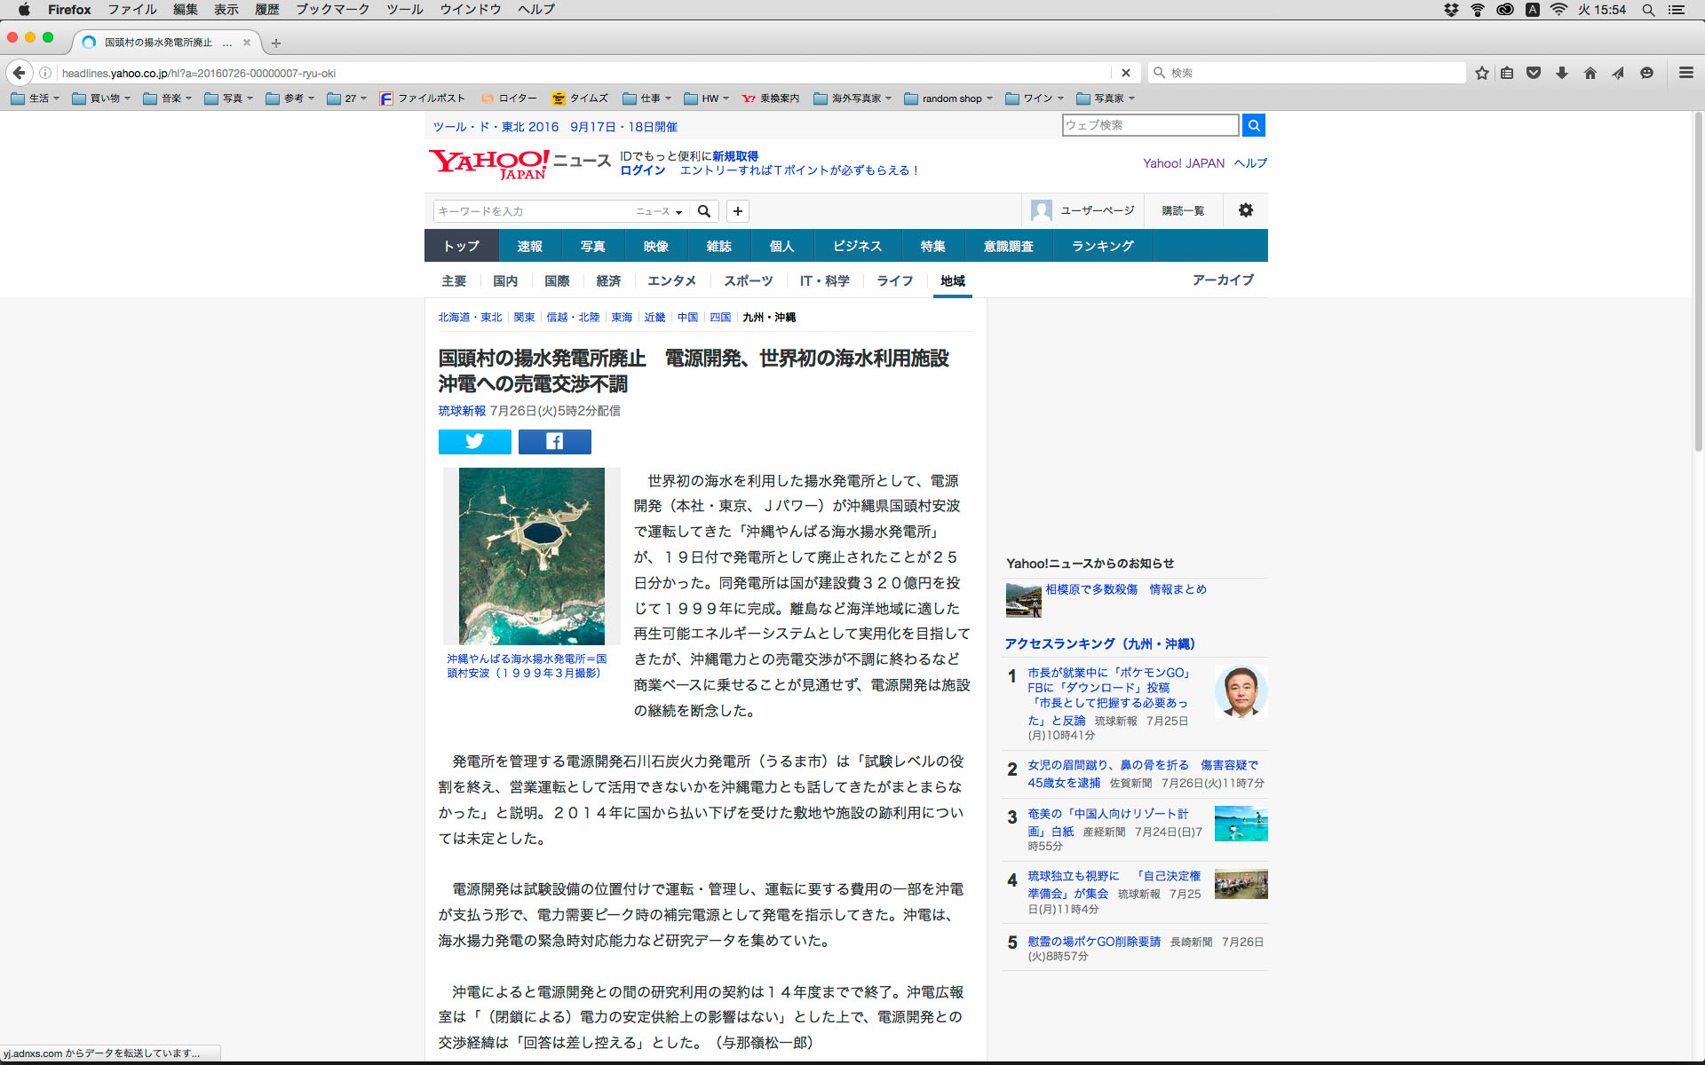Open Firefox hamburger menu
This screenshot has height=1065, width=1705.
[1685, 73]
